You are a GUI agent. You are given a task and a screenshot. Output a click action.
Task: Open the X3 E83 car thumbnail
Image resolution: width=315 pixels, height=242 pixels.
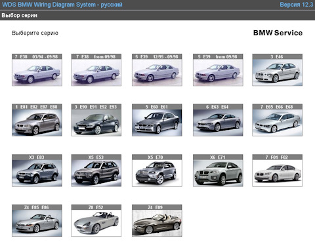pyautogui.click(x=37, y=171)
